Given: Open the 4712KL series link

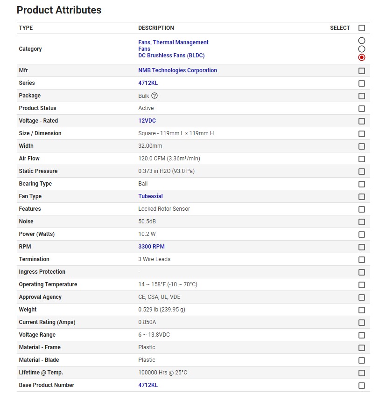Looking at the screenshot, I should point(148,83).
